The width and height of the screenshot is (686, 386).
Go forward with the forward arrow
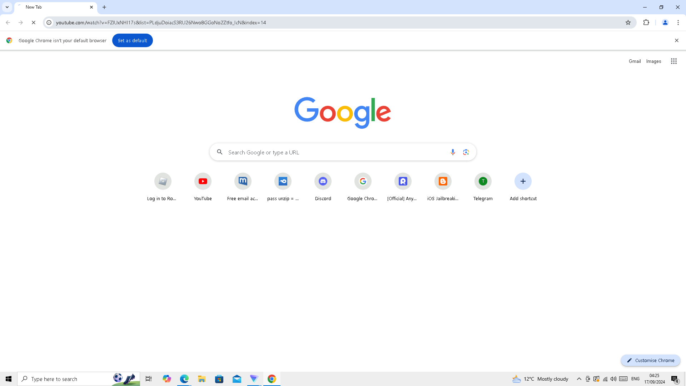tap(21, 23)
